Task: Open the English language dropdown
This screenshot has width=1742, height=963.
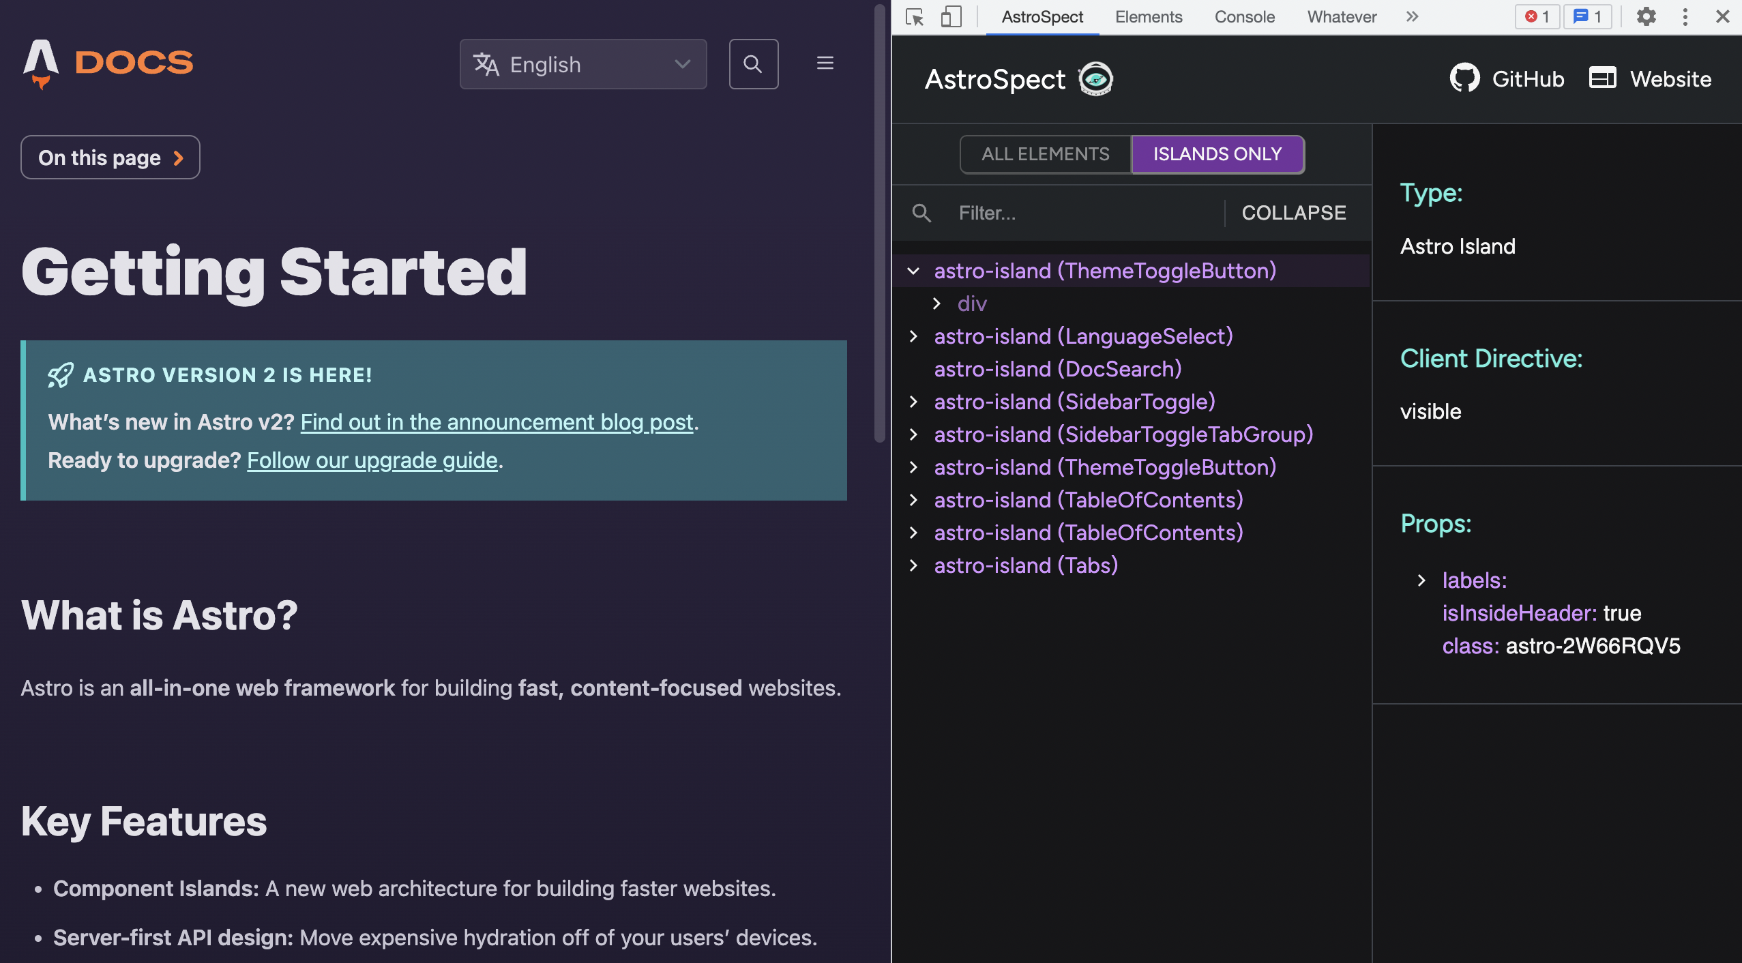Action: (x=583, y=64)
